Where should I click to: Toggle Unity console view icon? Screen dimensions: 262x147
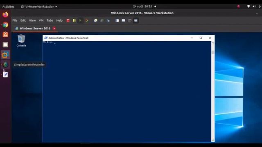click(x=136, y=20)
